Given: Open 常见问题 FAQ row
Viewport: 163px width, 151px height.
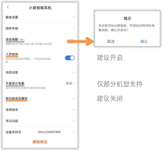Looking at the screenshot, I should point(40,121).
